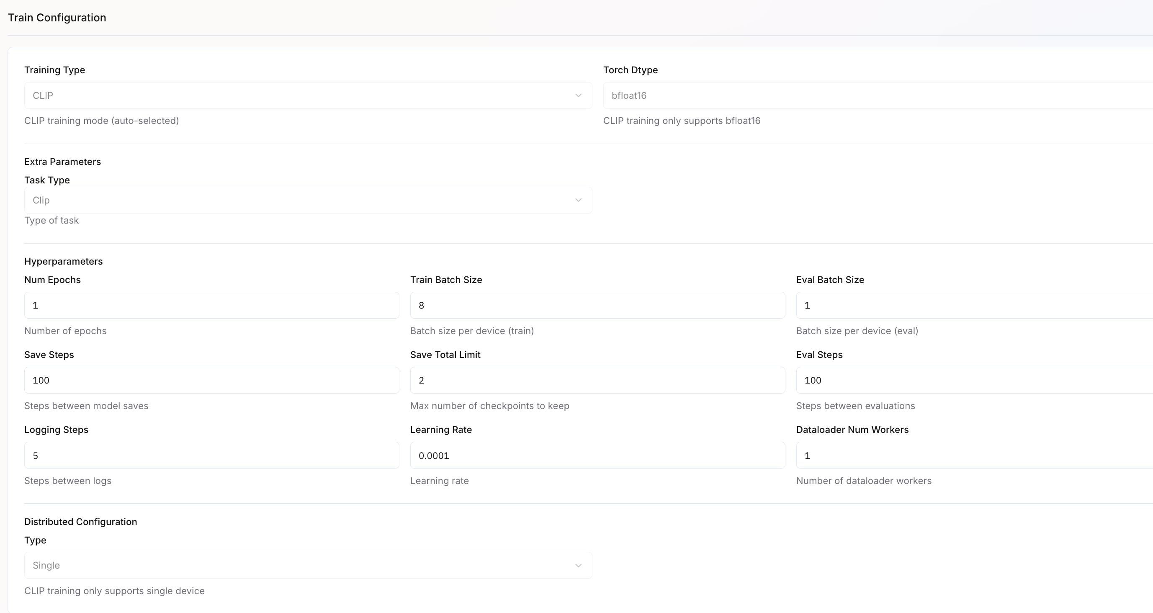Click the chevron arrow in Task Type
Screen dimensions: 1153x613
(578, 200)
